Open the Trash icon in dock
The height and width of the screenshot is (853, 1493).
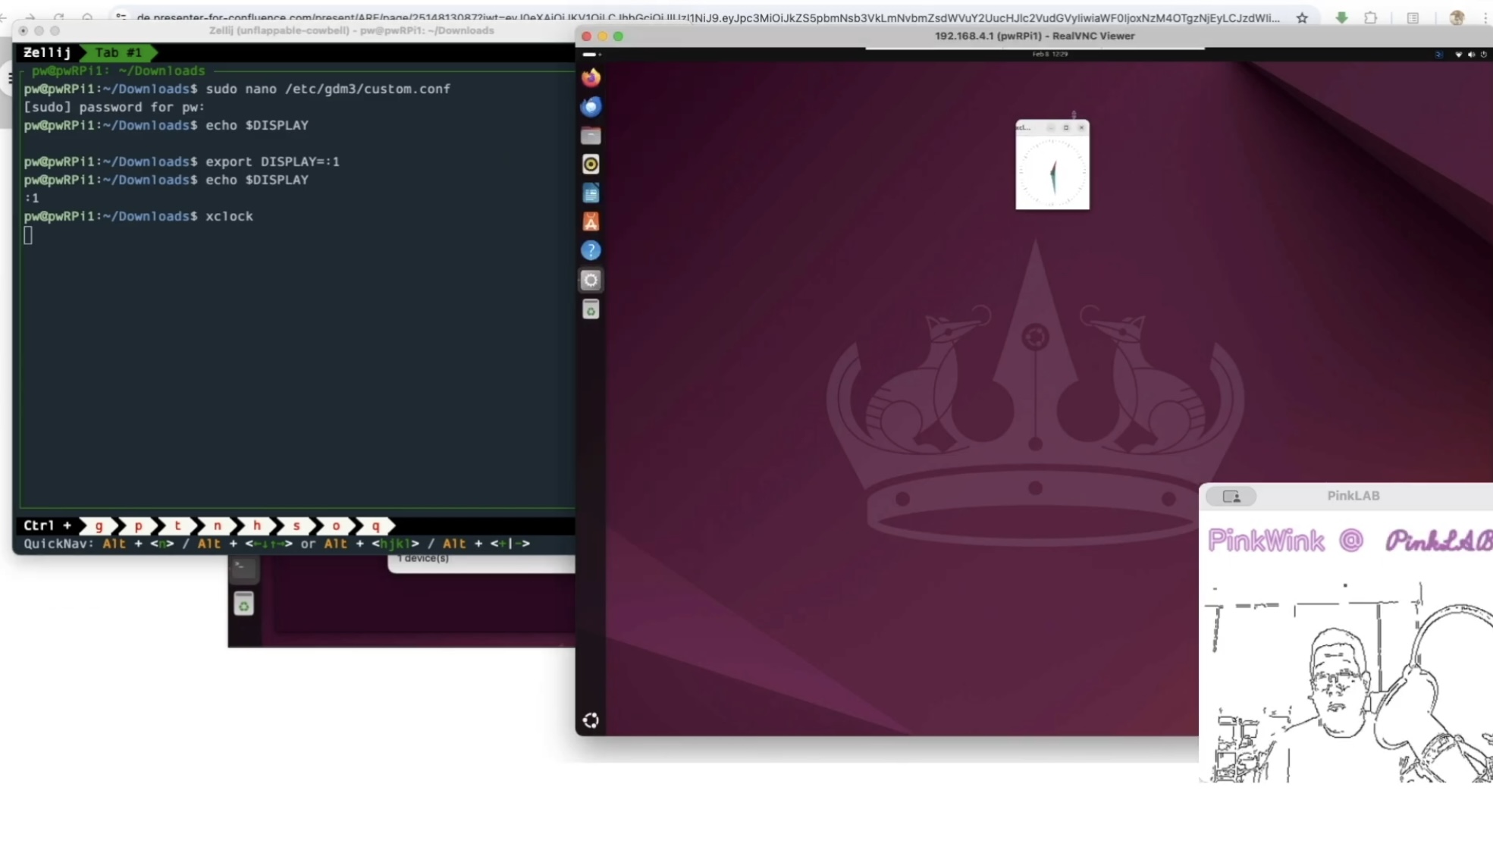click(x=591, y=309)
